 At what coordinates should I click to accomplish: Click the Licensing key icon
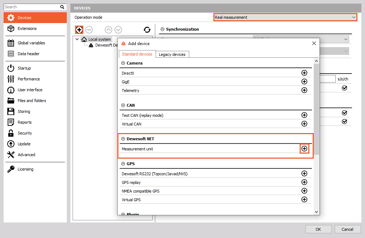[11, 169]
